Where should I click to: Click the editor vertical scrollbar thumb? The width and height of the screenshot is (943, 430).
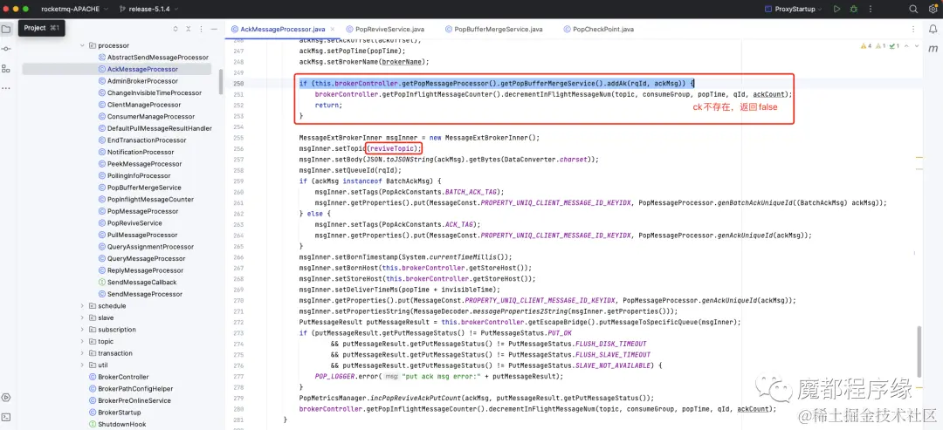(x=919, y=352)
